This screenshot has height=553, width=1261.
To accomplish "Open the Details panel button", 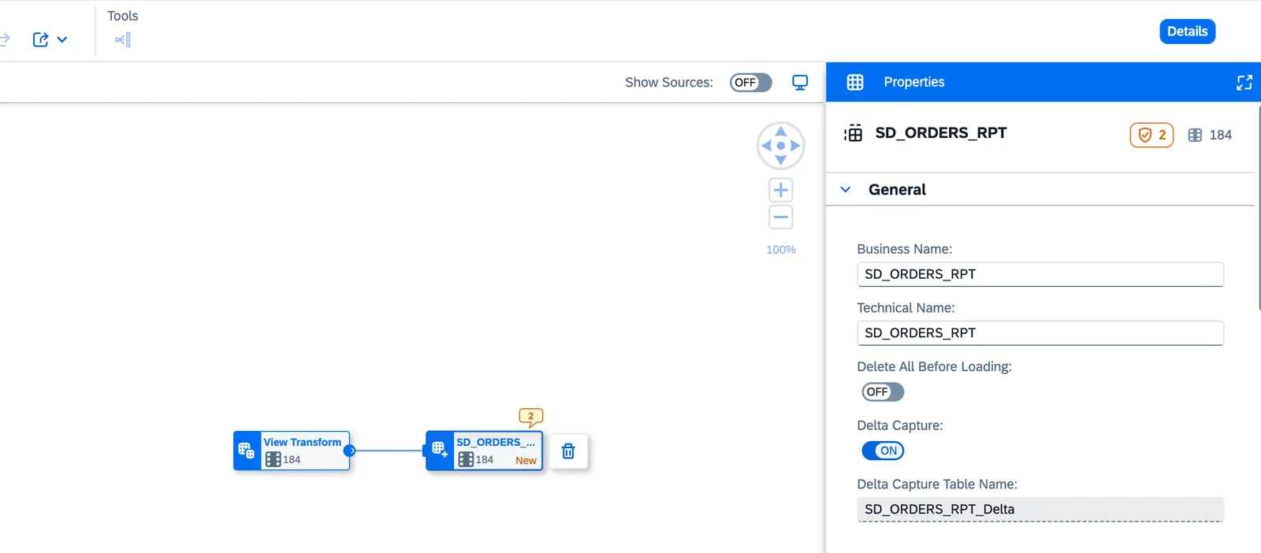I will click(x=1187, y=32).
